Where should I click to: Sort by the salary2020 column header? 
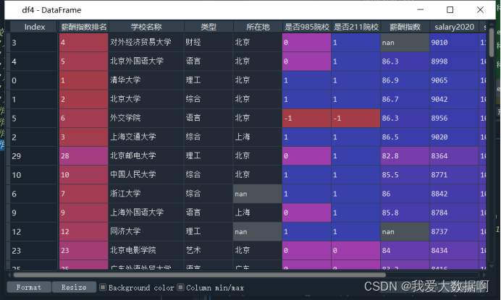[x=454, y=27]
